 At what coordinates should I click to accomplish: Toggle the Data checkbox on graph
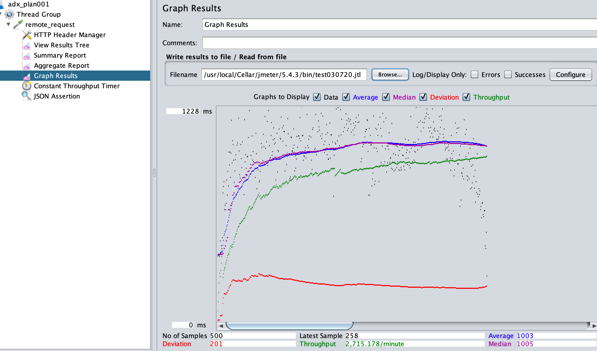[318, 97]
